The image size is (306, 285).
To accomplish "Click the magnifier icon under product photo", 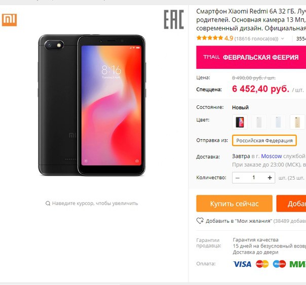I will (48, 203).
